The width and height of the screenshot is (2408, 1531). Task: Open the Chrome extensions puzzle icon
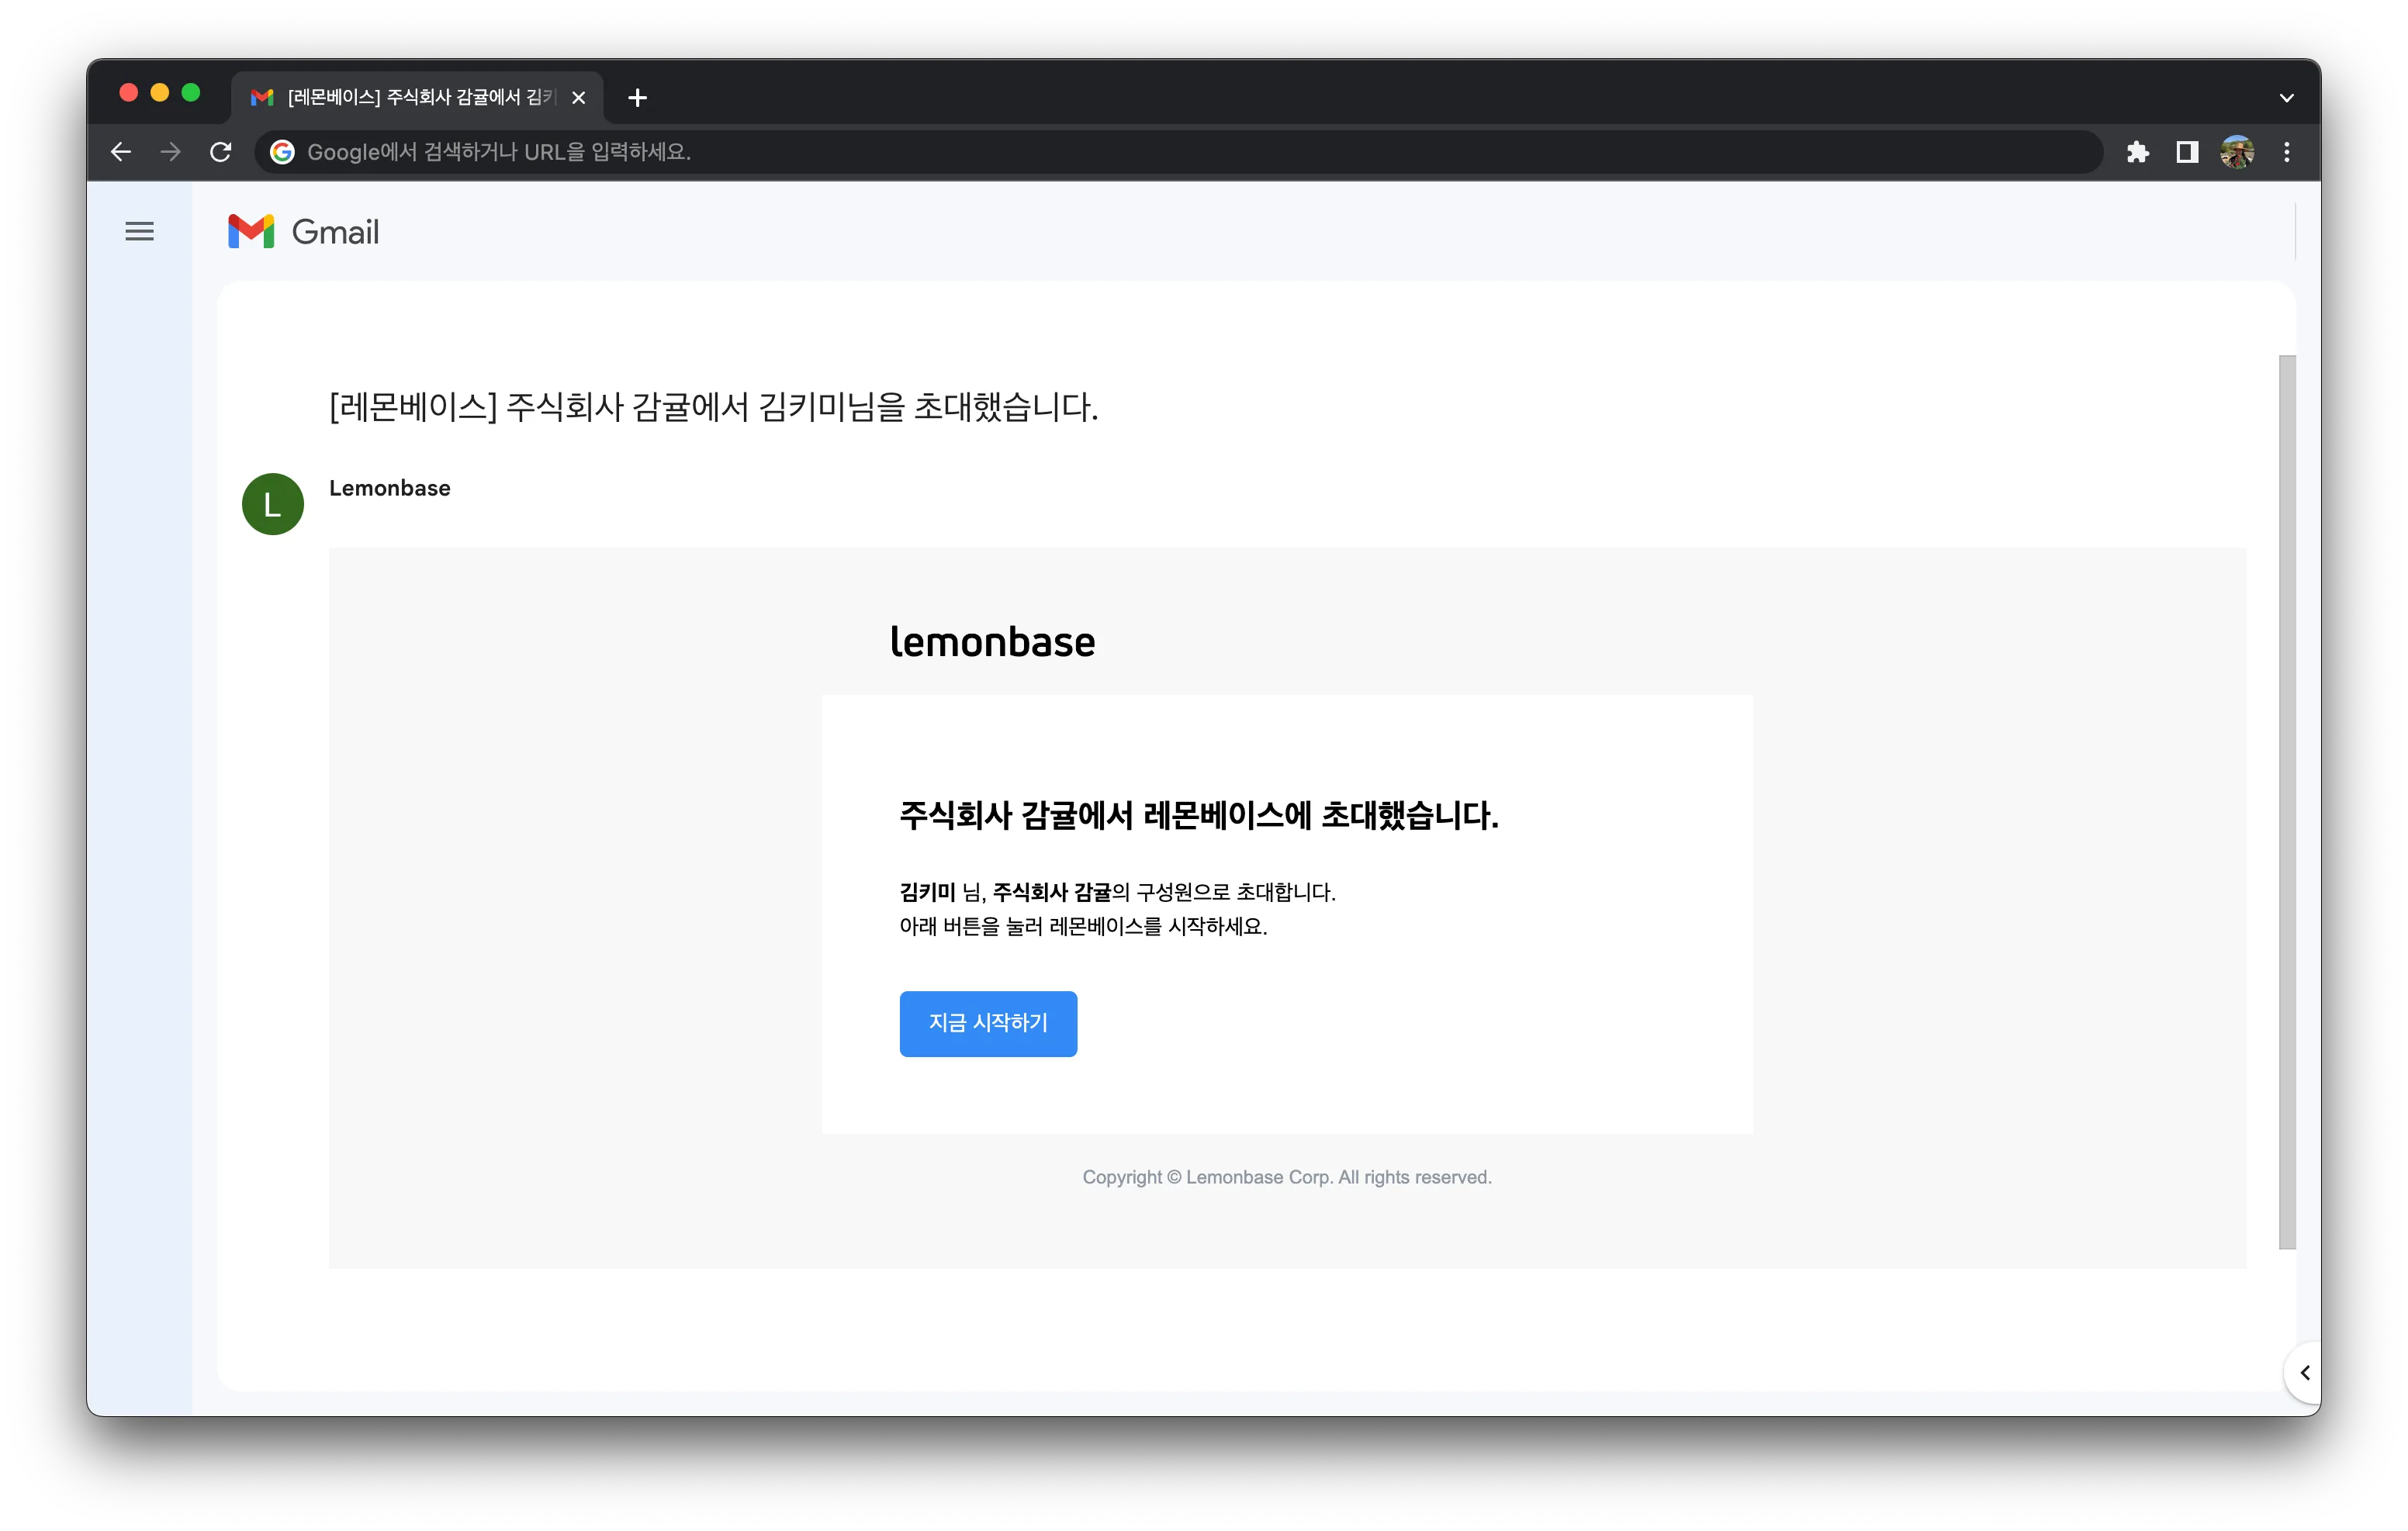(x=2137, y=152)
